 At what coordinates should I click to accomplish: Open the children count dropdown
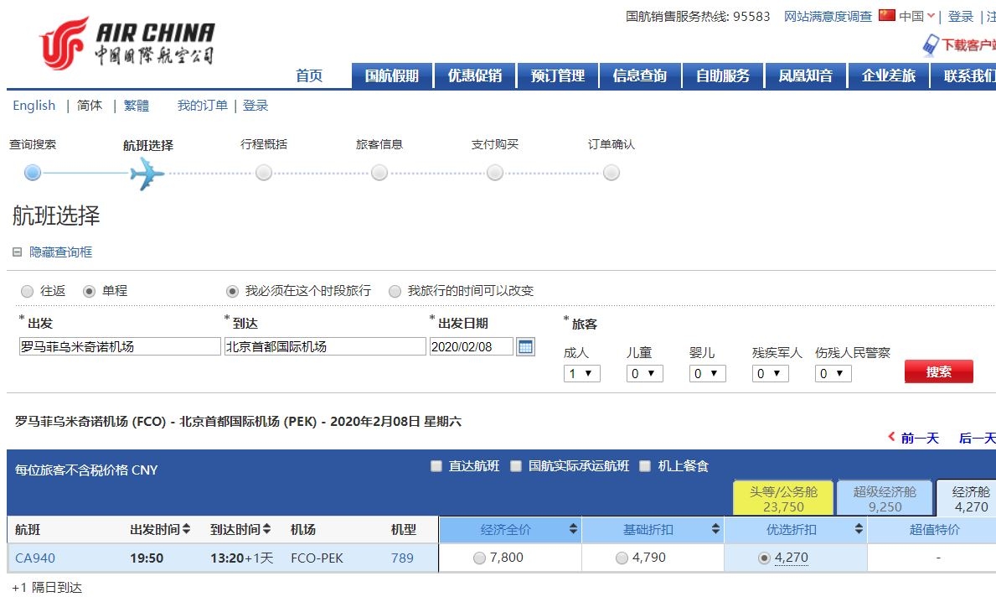[644, 374]
